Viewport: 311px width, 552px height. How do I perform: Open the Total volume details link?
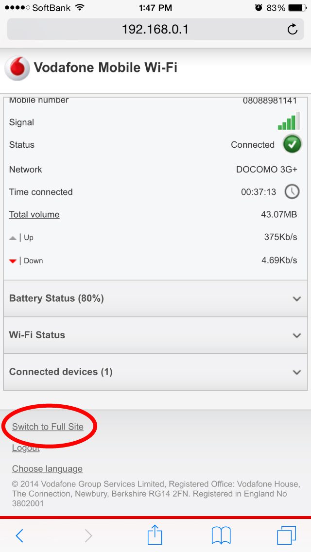(34, 214)
